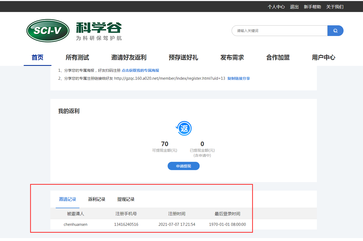363x241 pixels.
Task: Open the 合作加盟 menu item
Action: pyautogui.click(x=278, y=57)
